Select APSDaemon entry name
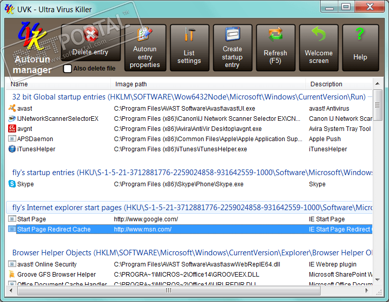The image size is (389, 302). pyautogui.click(x=35, y=139)
